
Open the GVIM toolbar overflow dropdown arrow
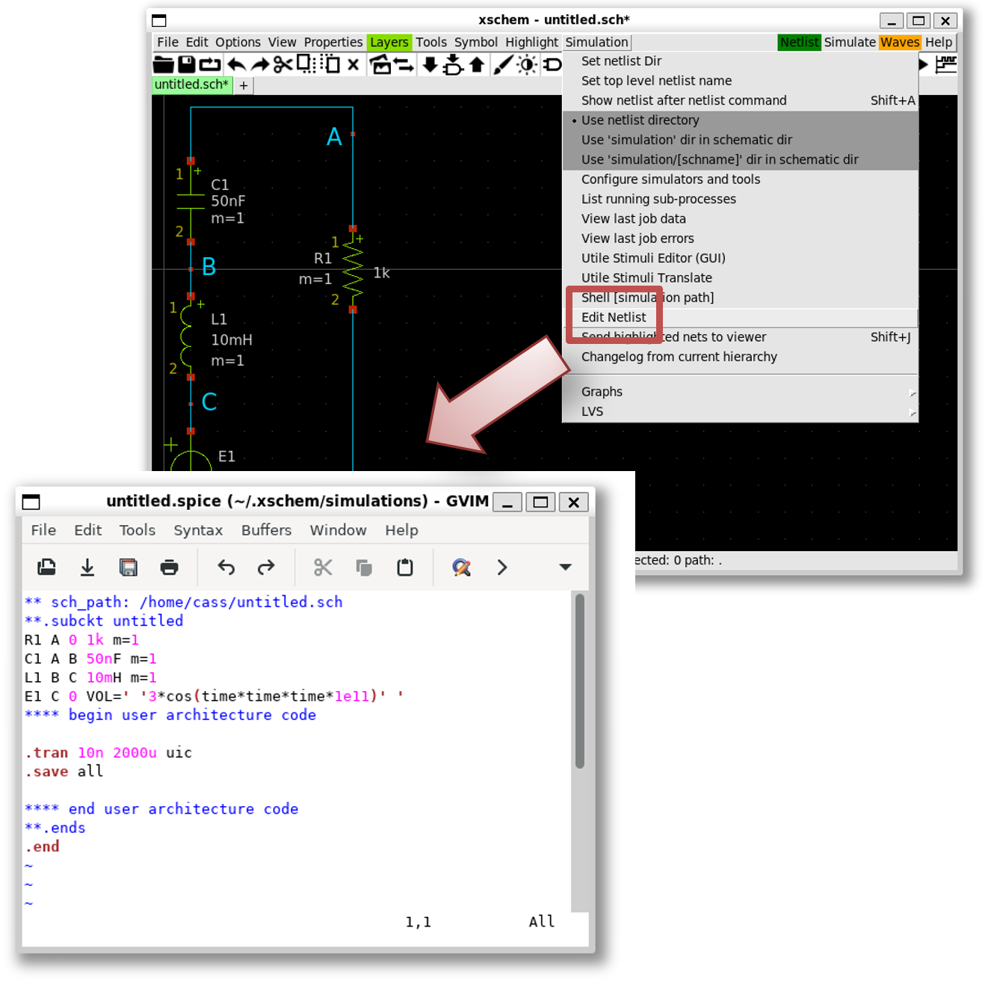pyautogui.click(x=565, y=568)
